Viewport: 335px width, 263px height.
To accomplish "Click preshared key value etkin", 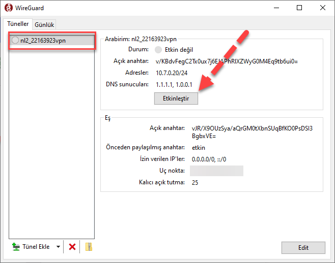I will pos(199,148).
